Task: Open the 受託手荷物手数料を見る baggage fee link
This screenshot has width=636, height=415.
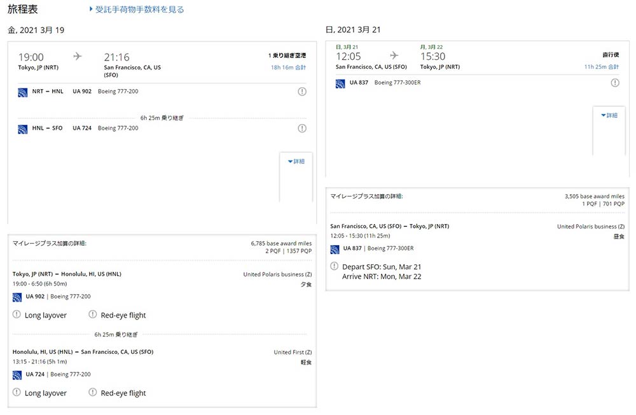Action: click(x=137, y=10)
